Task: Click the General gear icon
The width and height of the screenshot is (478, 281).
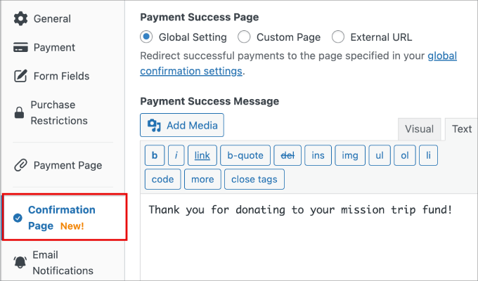Action: (x=20, y=18)
